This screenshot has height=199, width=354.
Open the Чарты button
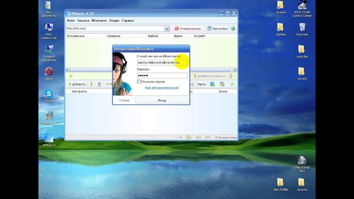[201, 84]
